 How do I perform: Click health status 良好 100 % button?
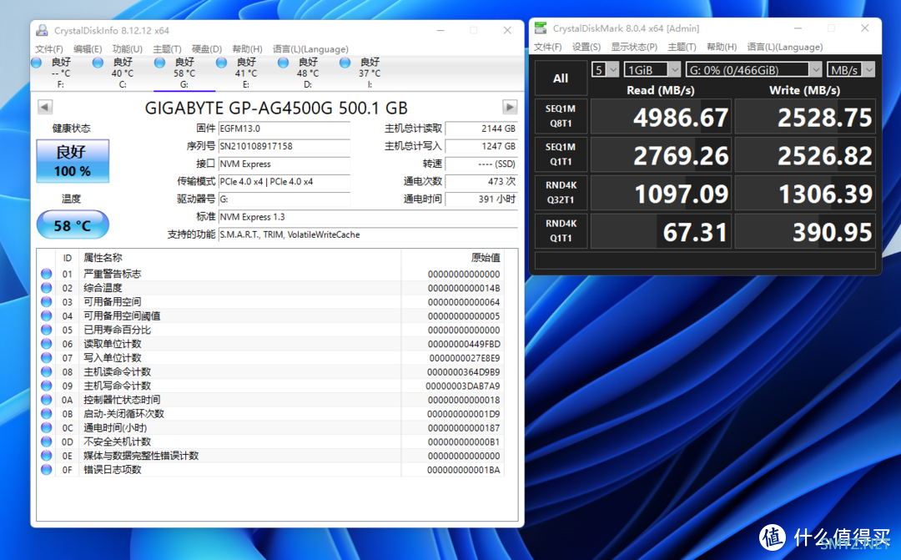click(73, 161)
